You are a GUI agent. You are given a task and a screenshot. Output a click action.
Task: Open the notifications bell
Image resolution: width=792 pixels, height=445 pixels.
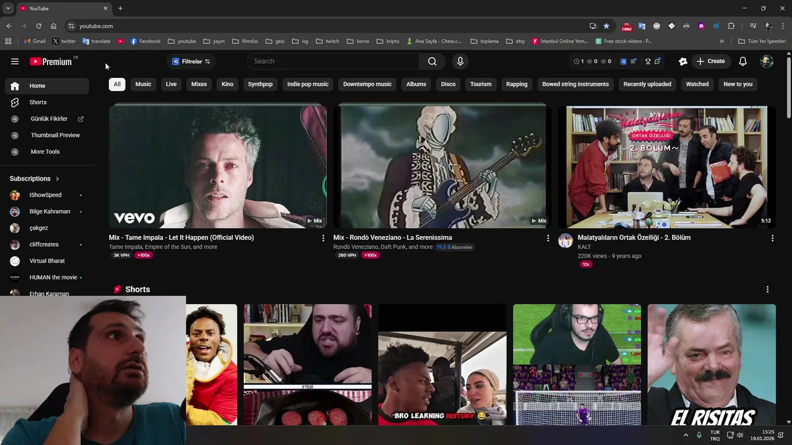tap(743, 61)
